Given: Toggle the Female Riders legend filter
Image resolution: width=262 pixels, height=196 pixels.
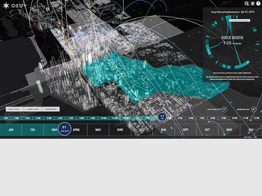Looking at the screenshot, I should pyautogui.click(x=33, y=109).
